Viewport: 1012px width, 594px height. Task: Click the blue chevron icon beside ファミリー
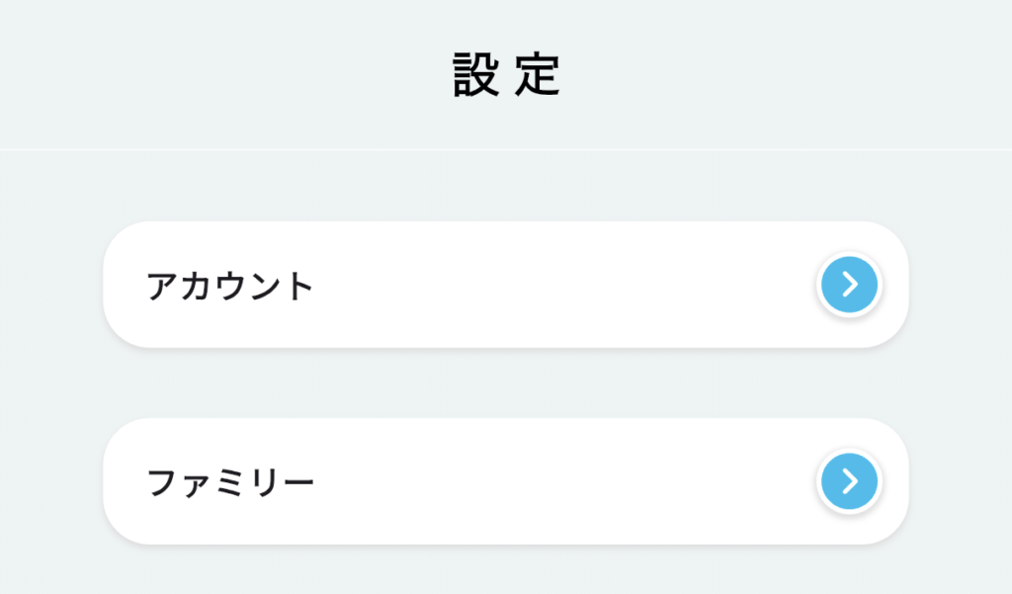click(849, 482)
